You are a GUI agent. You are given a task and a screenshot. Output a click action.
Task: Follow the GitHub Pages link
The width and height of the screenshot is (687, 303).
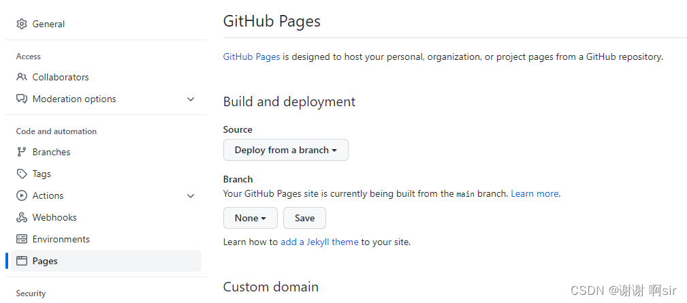point(251,57)
